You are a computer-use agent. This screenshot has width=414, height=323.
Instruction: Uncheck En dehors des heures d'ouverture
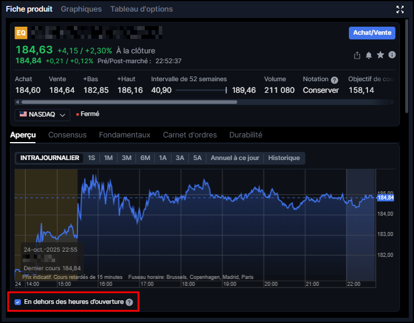pyautogui.click(x=18, y=302)
